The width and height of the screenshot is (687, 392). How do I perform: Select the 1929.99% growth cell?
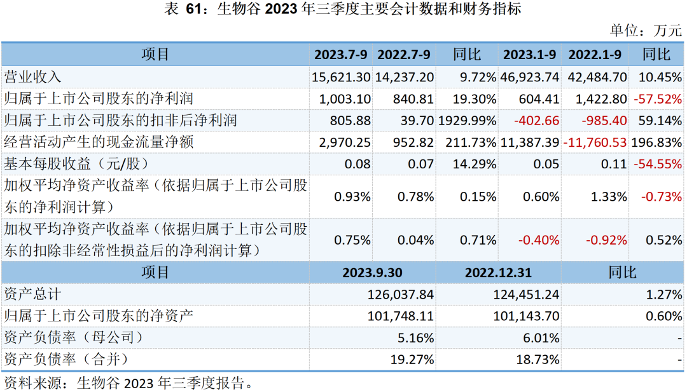click(466, 120)
